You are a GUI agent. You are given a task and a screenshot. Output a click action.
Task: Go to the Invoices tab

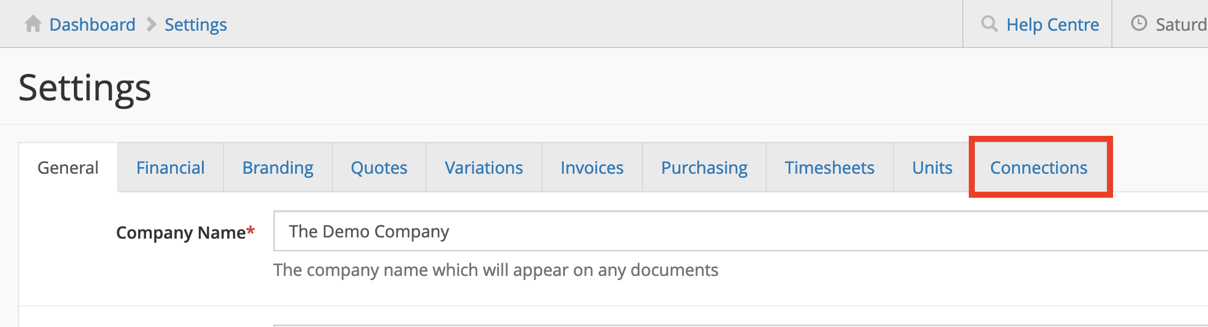coord(592,168)
